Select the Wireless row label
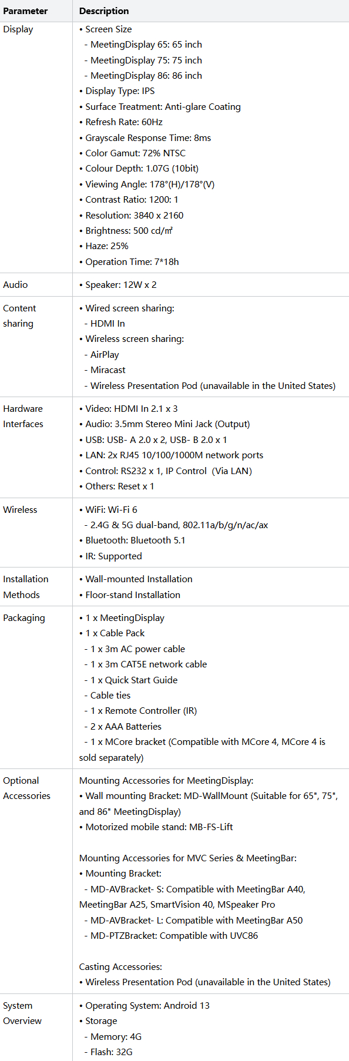Image resolution: width=349 pixels, height=1061 pixels. 20,510
